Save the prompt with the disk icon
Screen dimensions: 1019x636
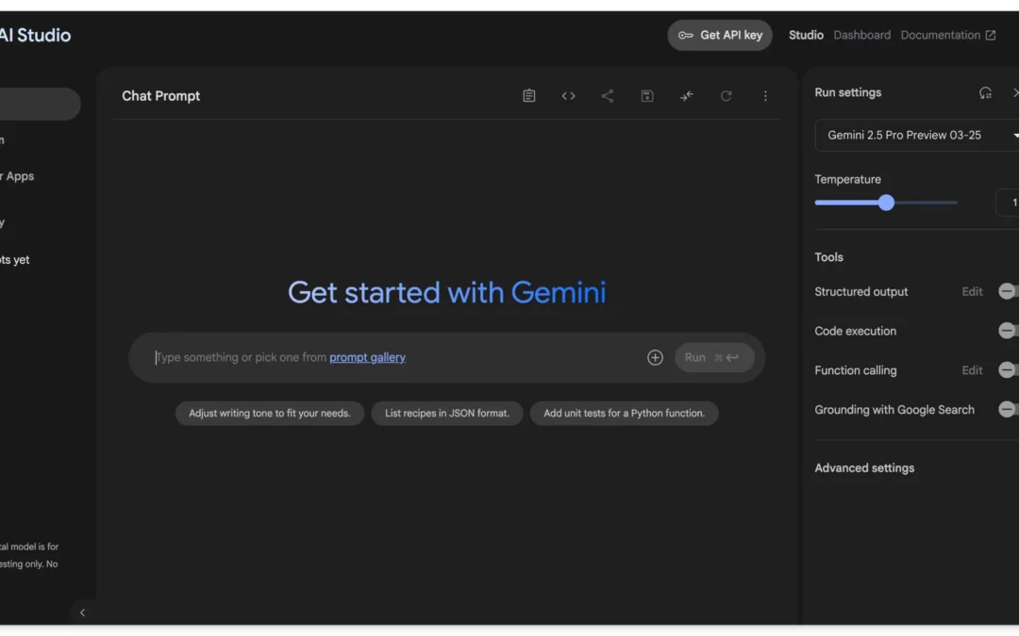(x=647, y=96)
